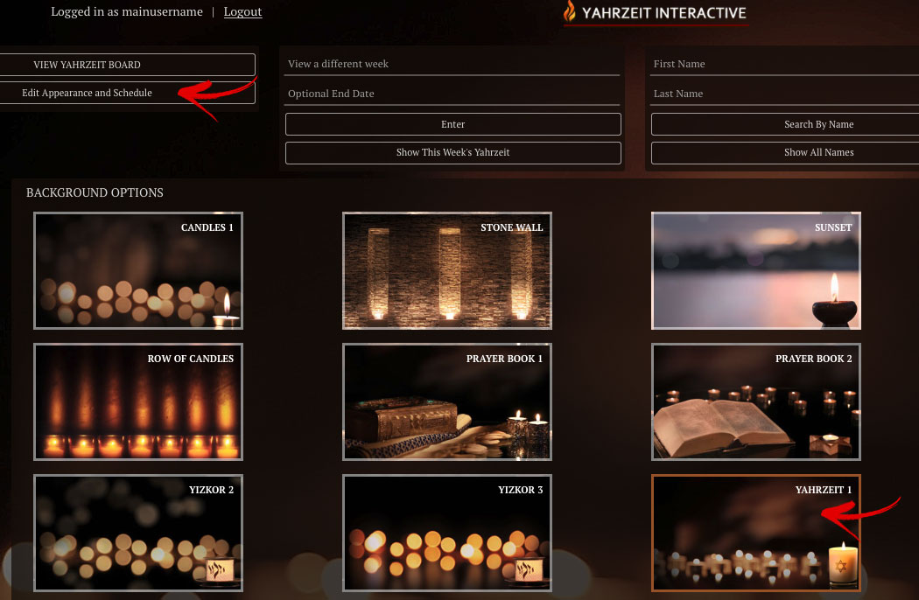Click the Optional End Date field

pyautogui.click(x=452, y=94)
